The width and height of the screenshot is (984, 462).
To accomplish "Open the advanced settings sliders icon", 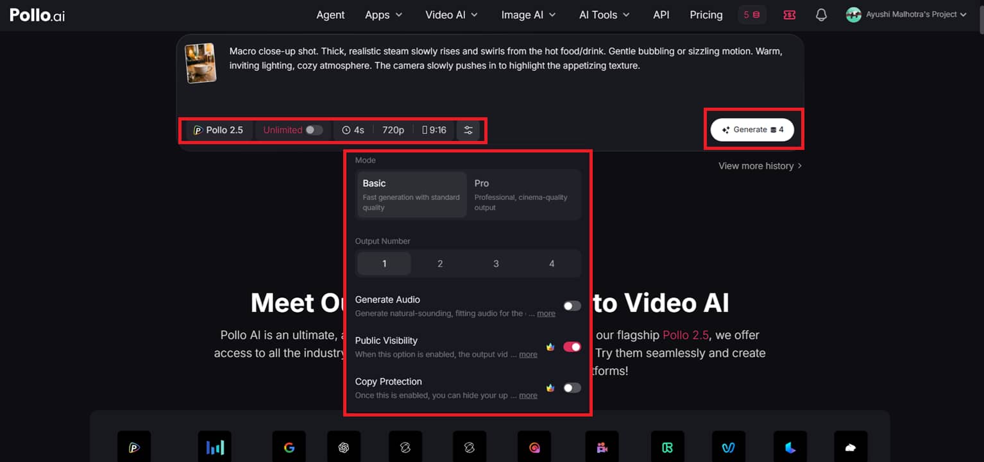I will pos(468,130).
